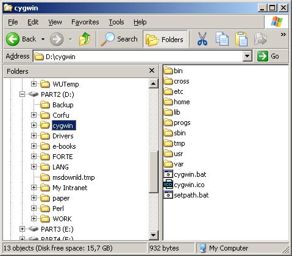Screen dimensions: 292x256
Task: Expand the Corfu folder node
Action: (34, 115)
